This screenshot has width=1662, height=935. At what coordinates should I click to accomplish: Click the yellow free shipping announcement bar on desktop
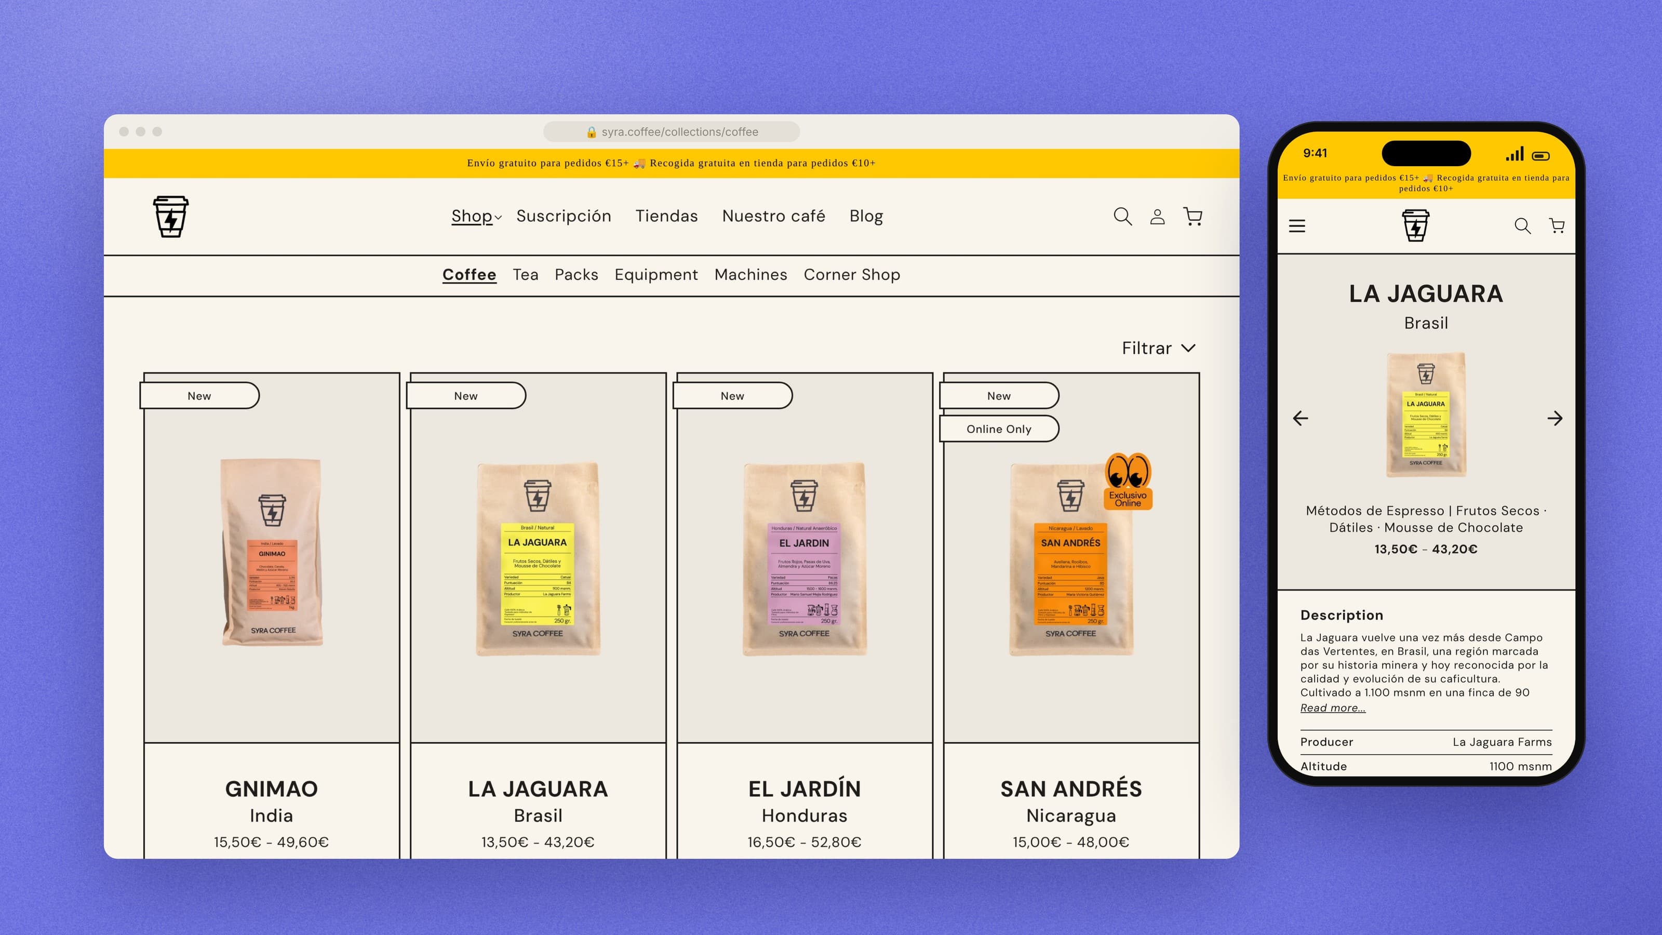[x=671, y=163]
